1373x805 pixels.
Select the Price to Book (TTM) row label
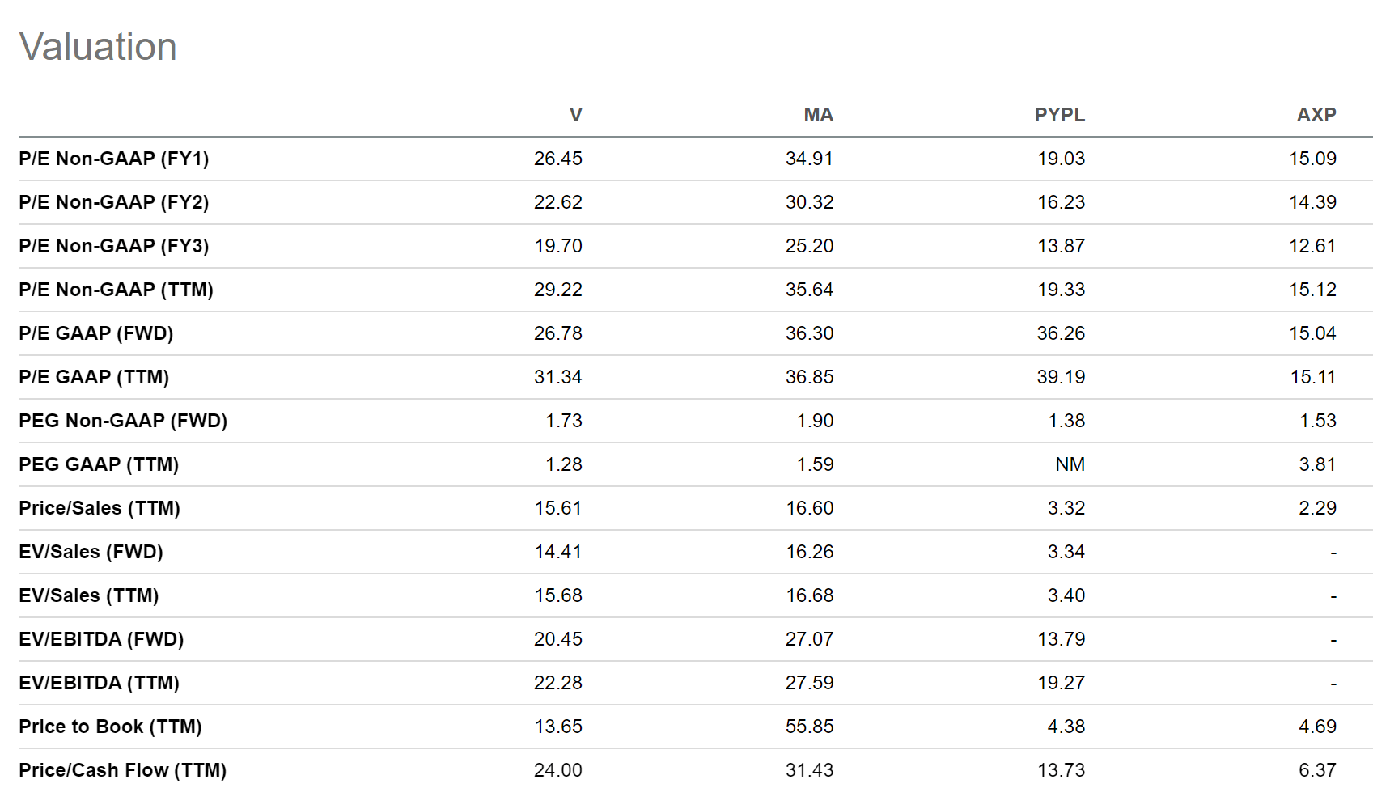(110, 727)
